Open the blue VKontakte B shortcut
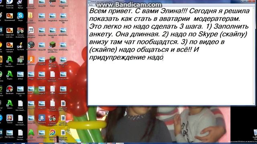Viewport: 257px width, 144px height. tap(42, 119)
